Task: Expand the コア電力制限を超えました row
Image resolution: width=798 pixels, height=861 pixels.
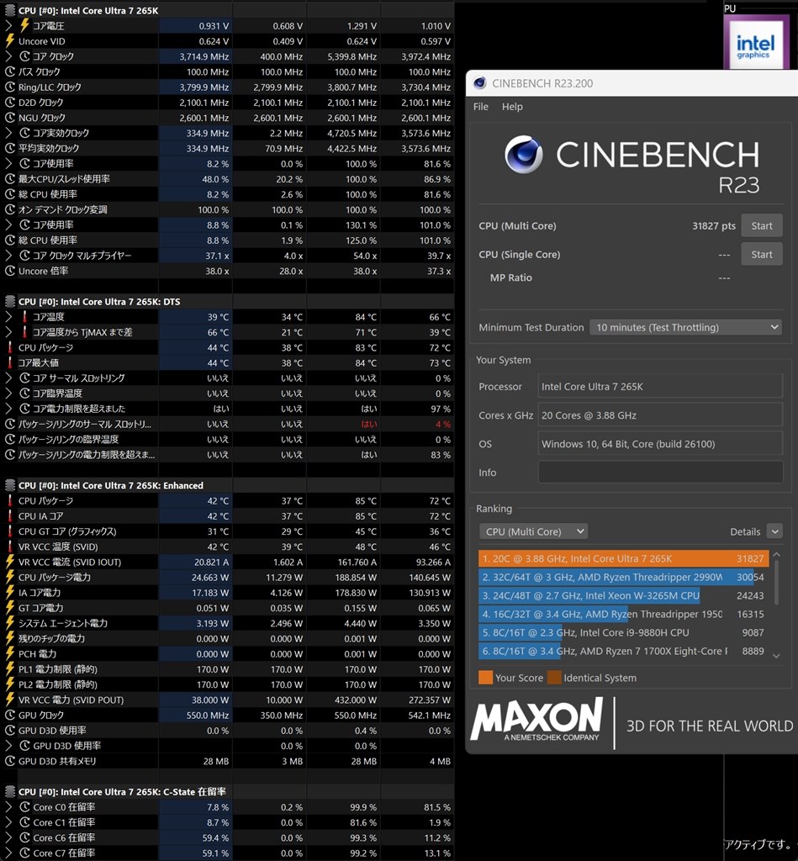Action: pyautogui.click(x=8, y=409)
